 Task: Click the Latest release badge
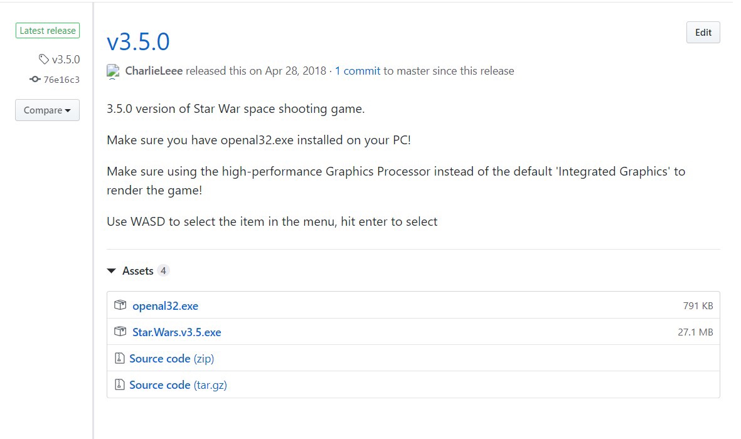click(47, 31)
